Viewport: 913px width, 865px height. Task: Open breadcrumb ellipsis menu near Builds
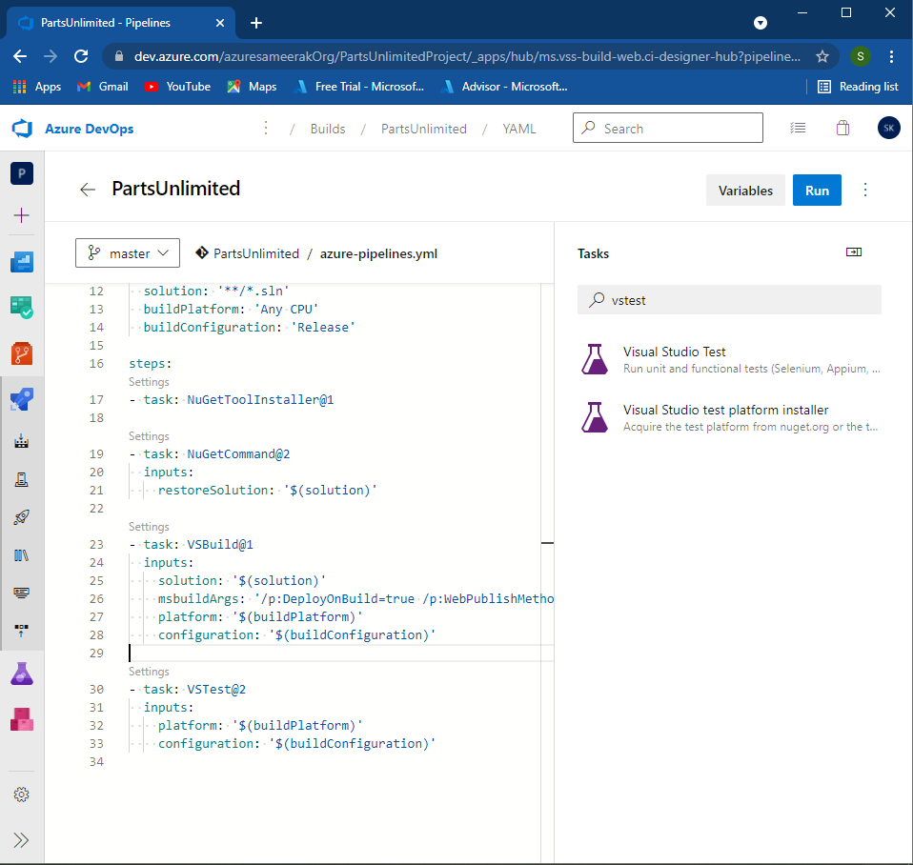point(266,128)
